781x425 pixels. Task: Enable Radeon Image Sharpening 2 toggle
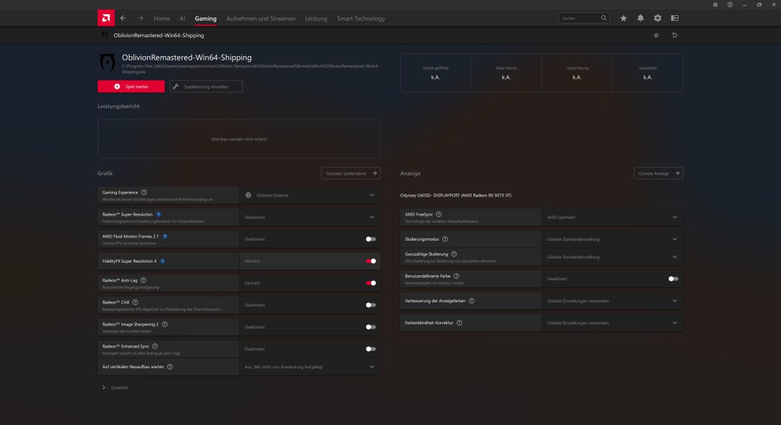tap(371, 327)
